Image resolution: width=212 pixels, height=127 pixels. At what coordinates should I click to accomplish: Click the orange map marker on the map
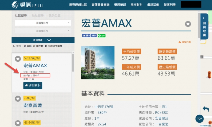point(209,75)
